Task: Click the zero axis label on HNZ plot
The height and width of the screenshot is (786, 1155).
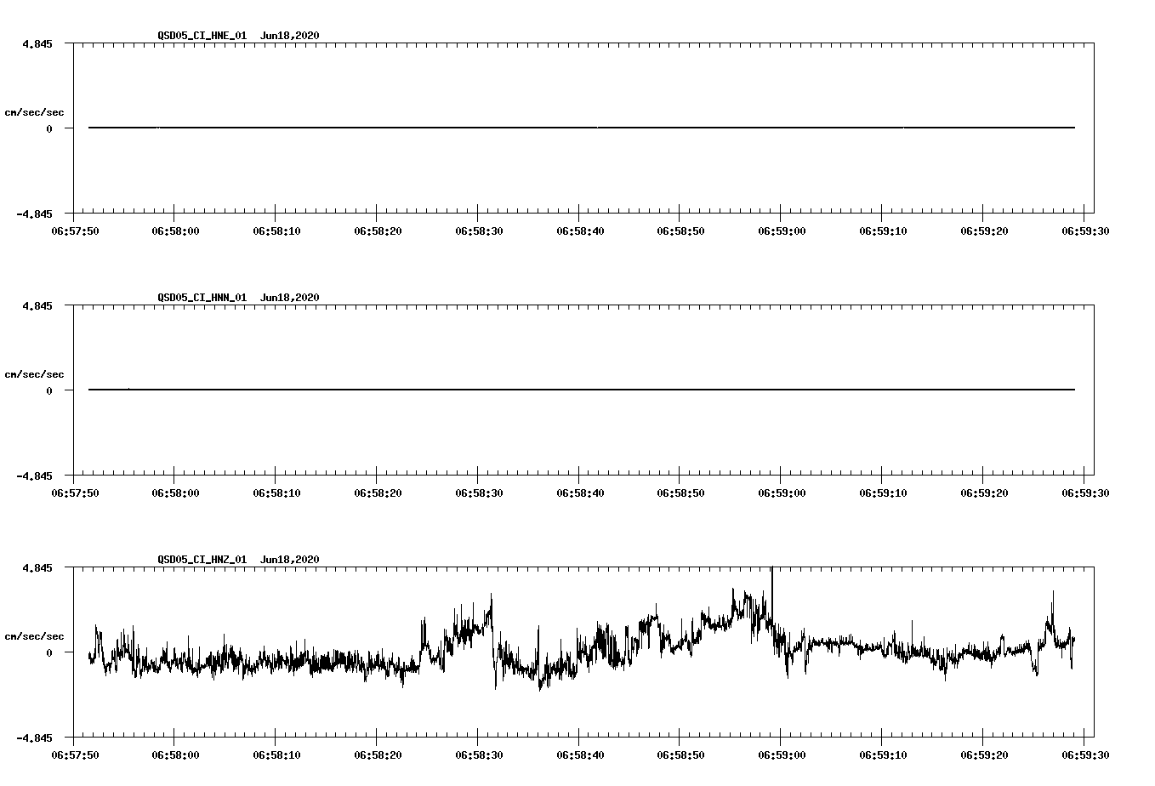Action: [49, 652]
